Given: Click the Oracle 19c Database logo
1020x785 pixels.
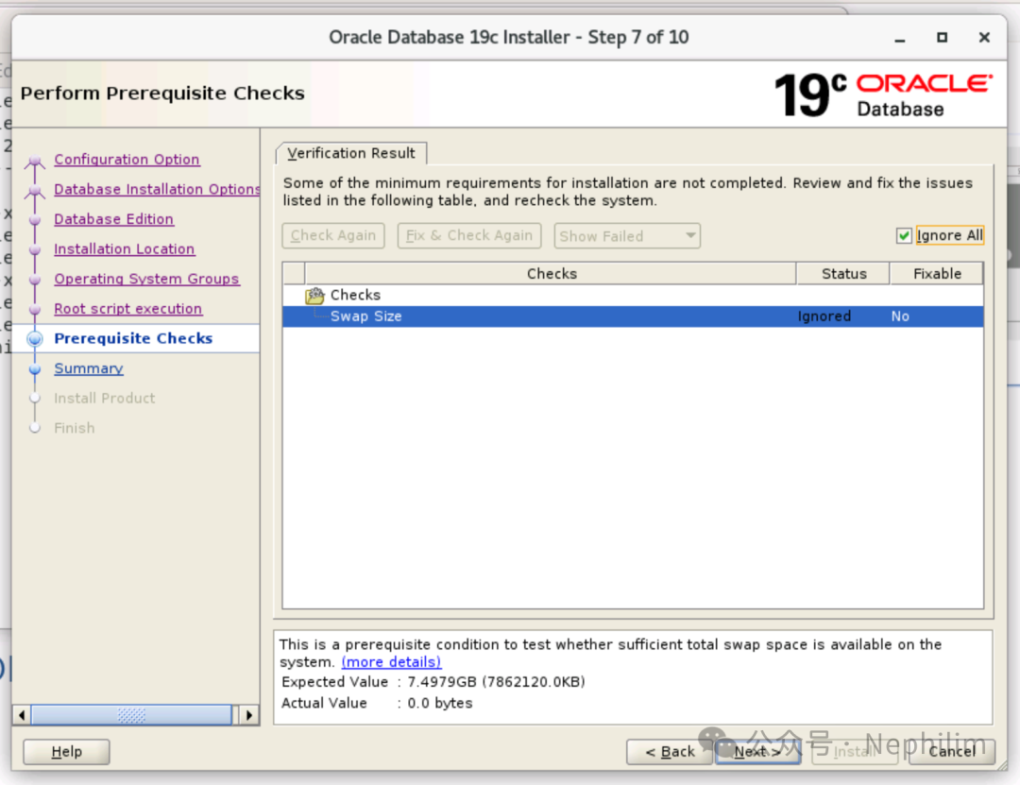Looking at the screenshot, I should (883, 95).
